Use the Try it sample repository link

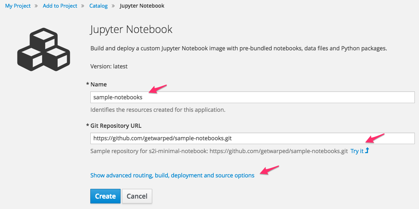[357, 151]
